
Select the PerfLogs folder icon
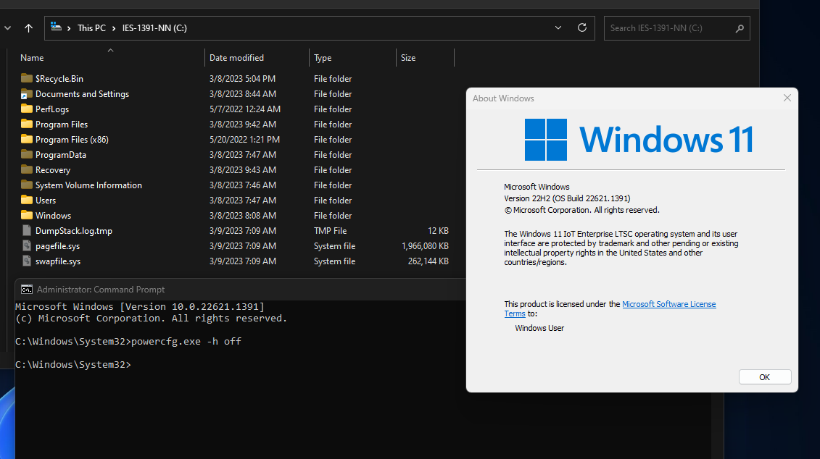pyautogui.click(x=27, y=109)
